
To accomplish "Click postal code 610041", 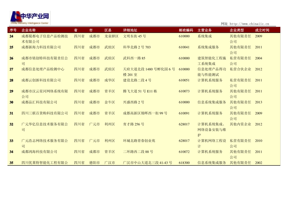I will pos(184,47).
